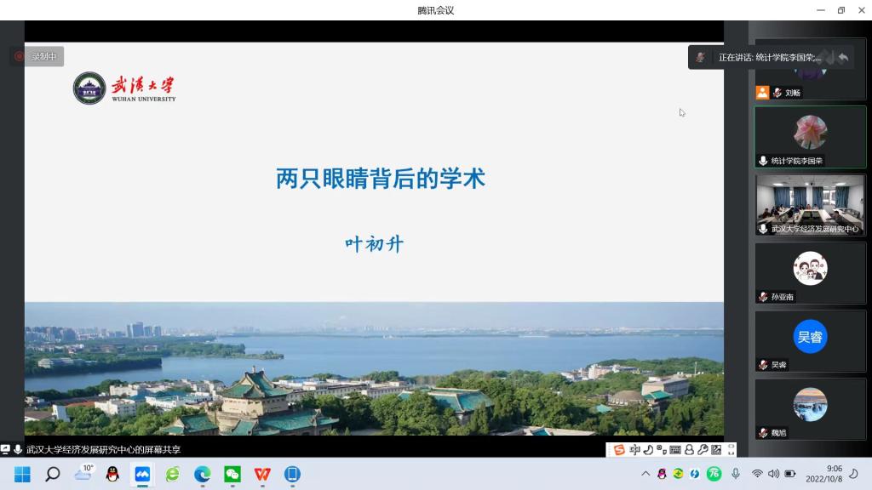
Task: Open the Sogou soft keyboard icon
Action: 675,450
